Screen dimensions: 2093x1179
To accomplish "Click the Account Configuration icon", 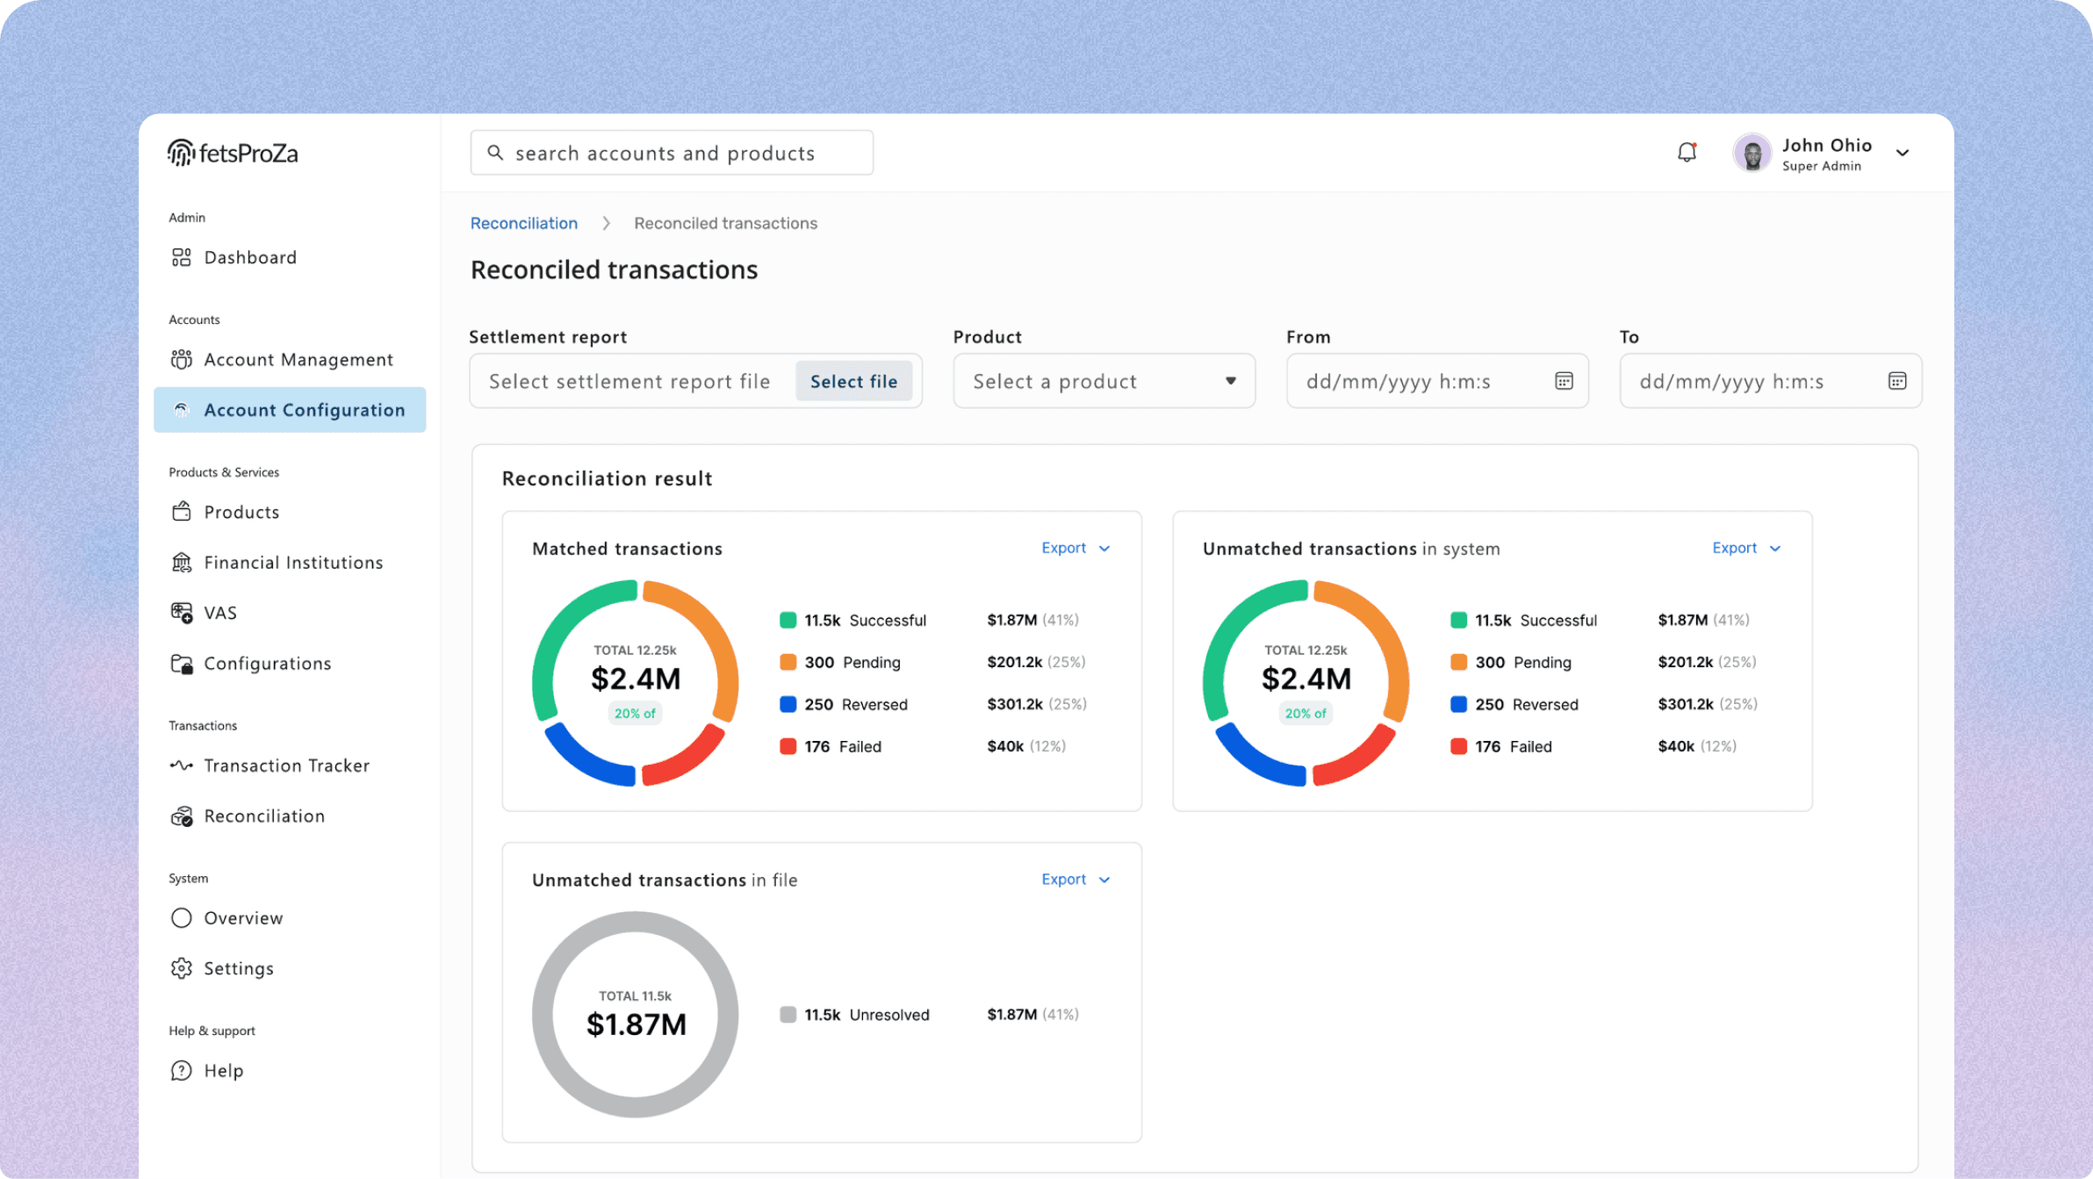I will pyautogui.click(x=181, y=410).
